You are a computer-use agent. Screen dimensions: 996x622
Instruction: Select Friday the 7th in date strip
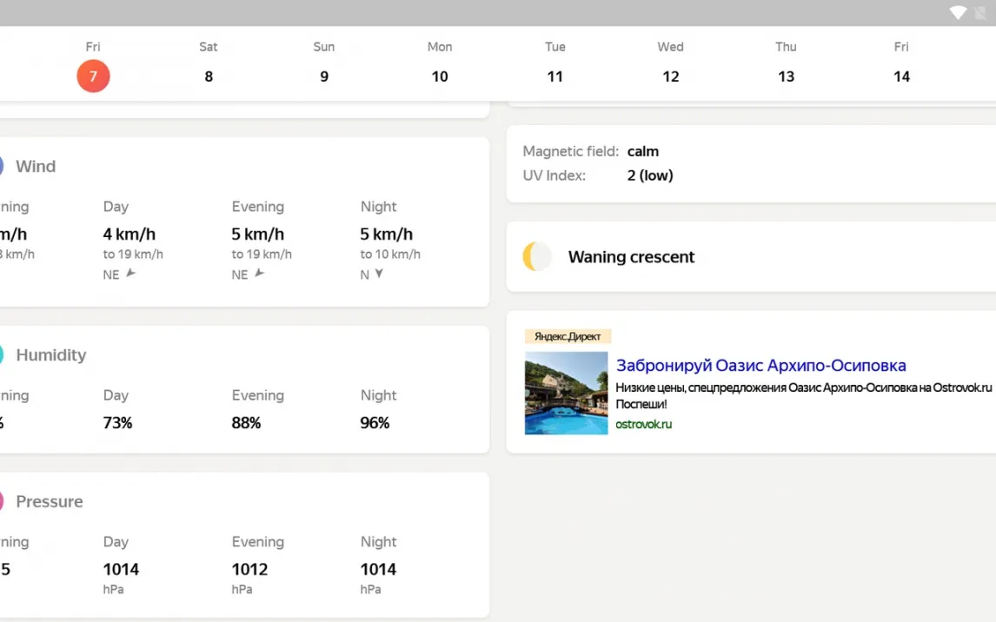93,76
